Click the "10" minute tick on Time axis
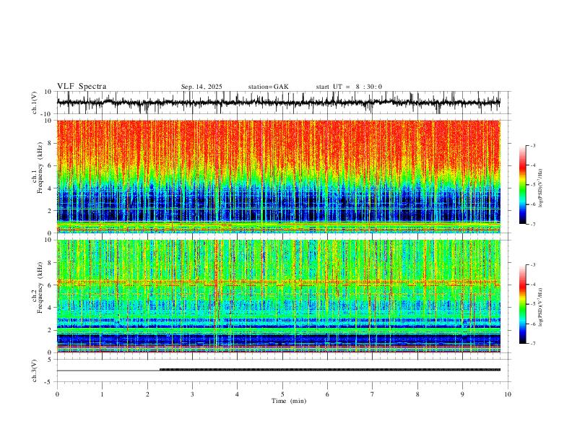Viewport: 572px width, 442px height. (x=508, y=394)
